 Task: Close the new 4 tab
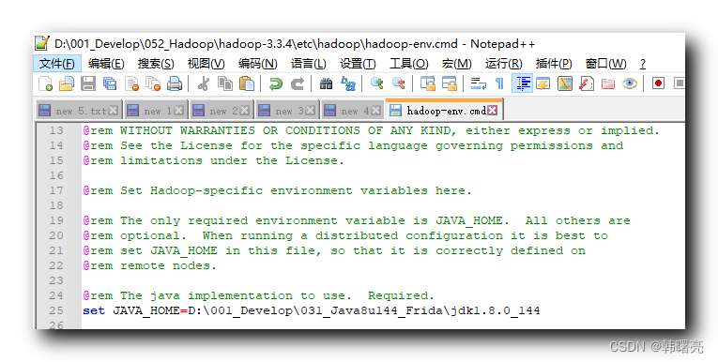point(376,111)
